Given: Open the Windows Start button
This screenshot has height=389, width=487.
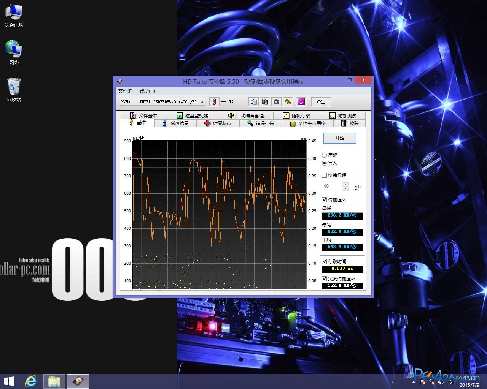Looking at the screenshot, I should pyautogui.click(x=9, y=381).
